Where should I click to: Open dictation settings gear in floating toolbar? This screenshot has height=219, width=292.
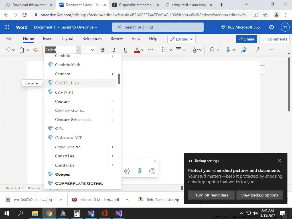click(127, 171)
